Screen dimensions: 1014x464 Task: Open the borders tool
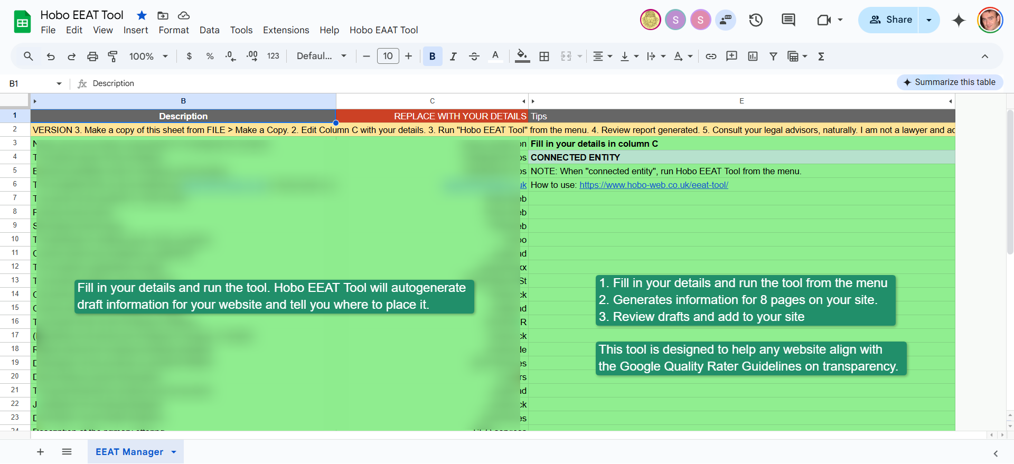544,56
